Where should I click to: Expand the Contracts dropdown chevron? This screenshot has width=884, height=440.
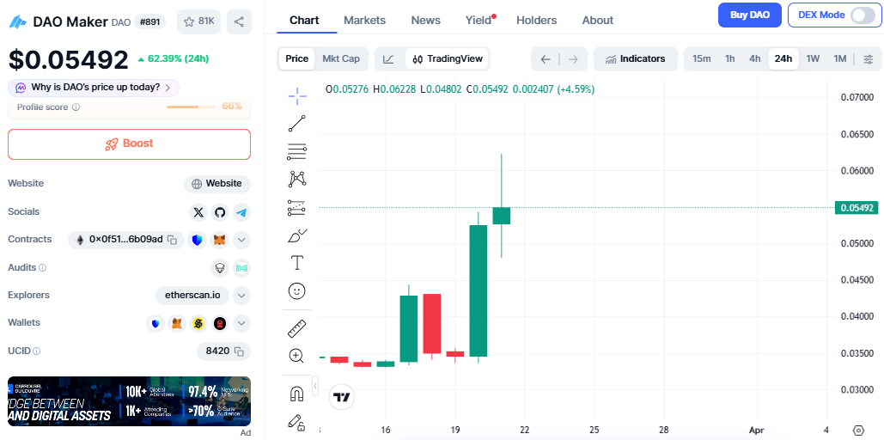[241, 241]
